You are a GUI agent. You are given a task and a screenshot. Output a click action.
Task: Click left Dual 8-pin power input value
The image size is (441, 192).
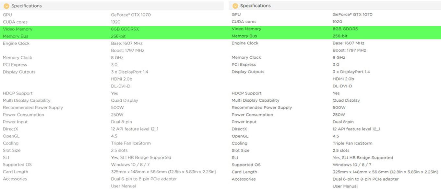click(121, 122)
